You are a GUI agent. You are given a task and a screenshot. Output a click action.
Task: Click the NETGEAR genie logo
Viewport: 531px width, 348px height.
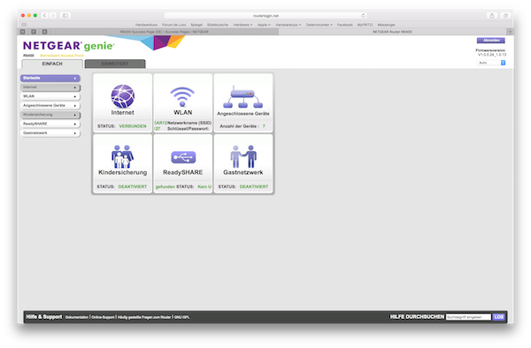[69, 46]
